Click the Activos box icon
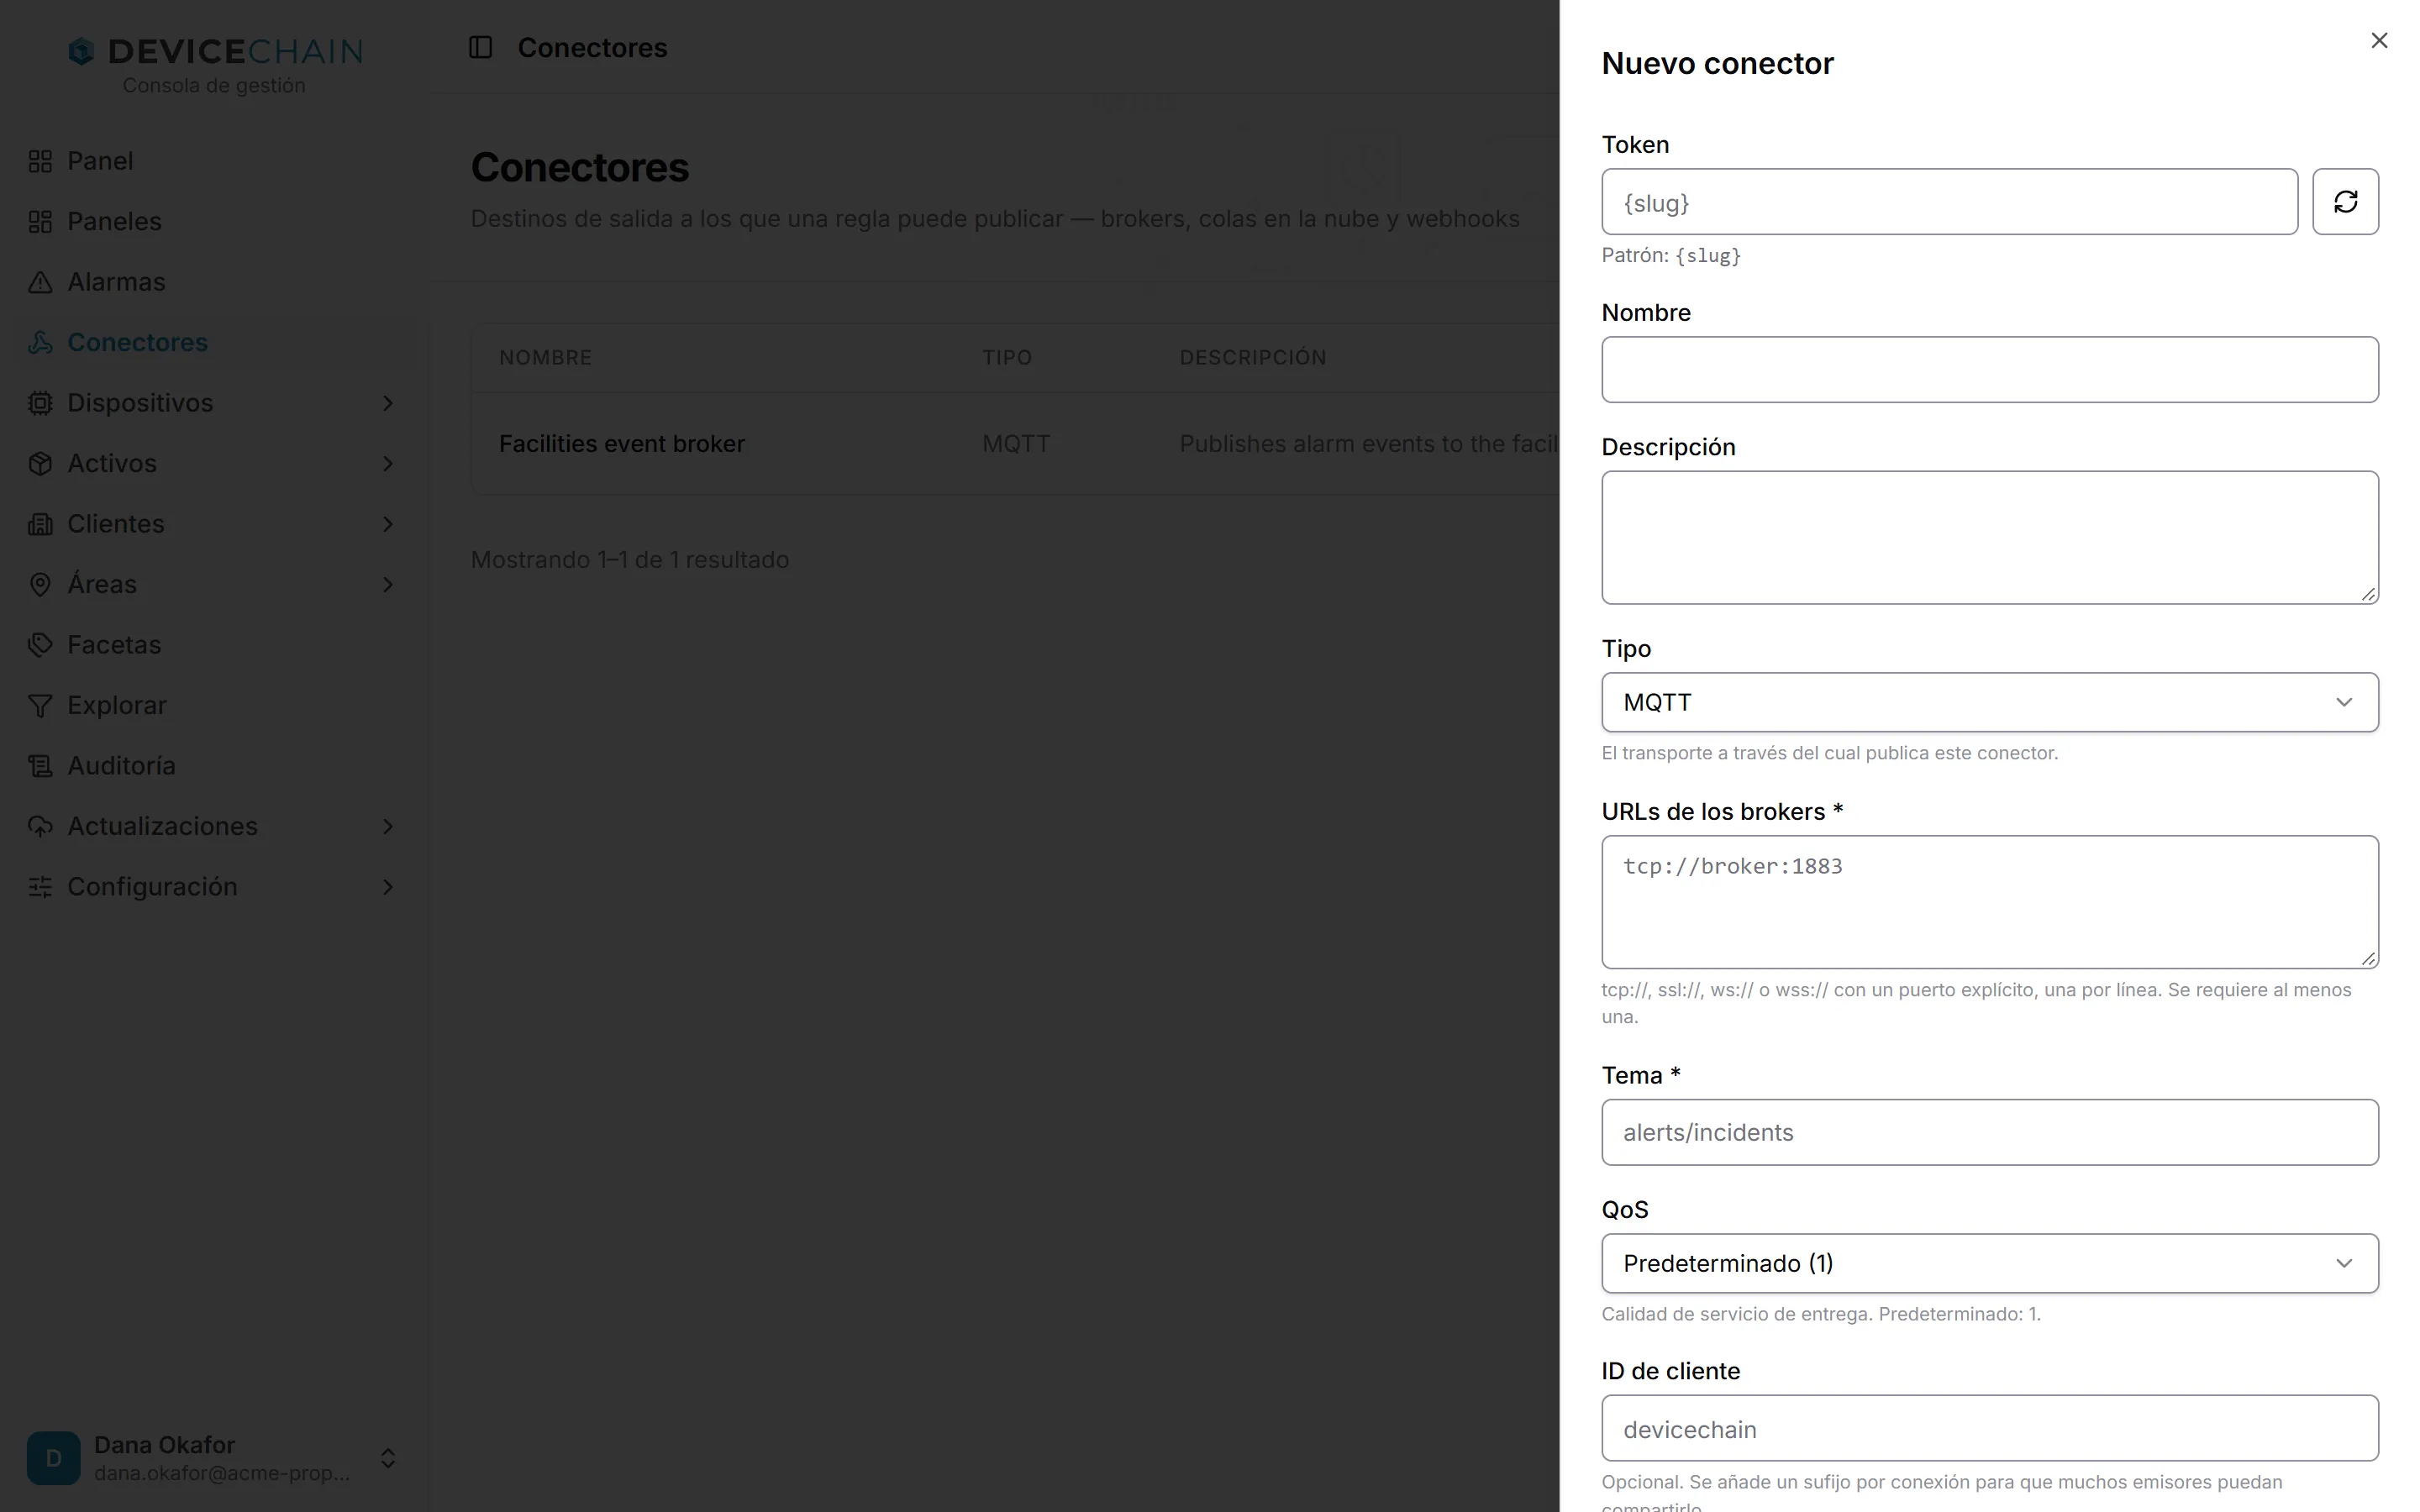2420x1512 pixels. pyautogui.click(x=40, y=463)
